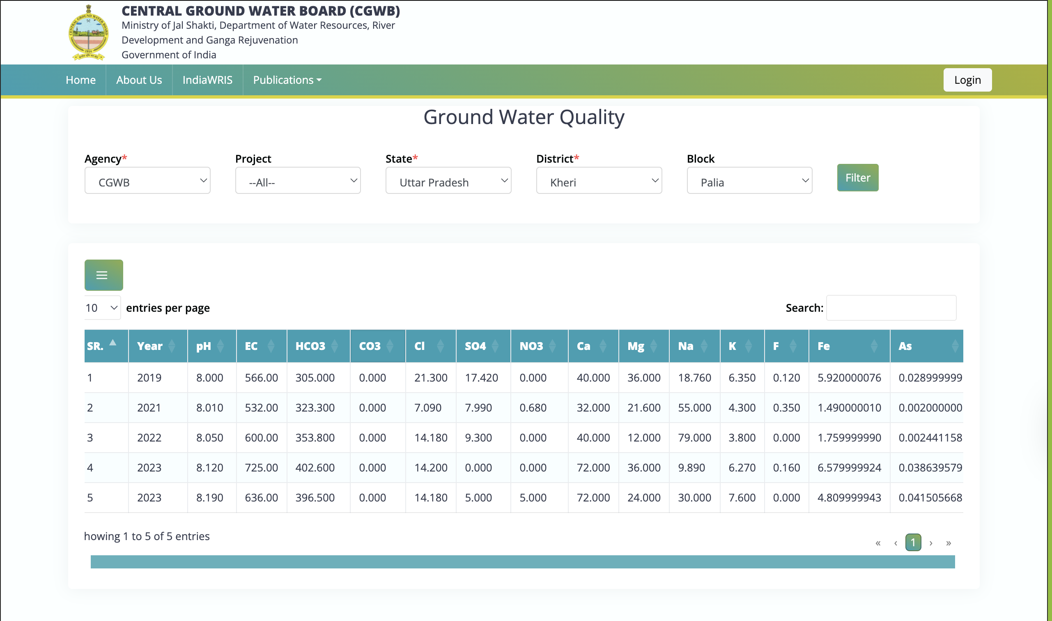The width and height of the screenshot is (1052, 621).
Task: Open the IndiaWRIS nav item
Action: (x=207, y=80)
